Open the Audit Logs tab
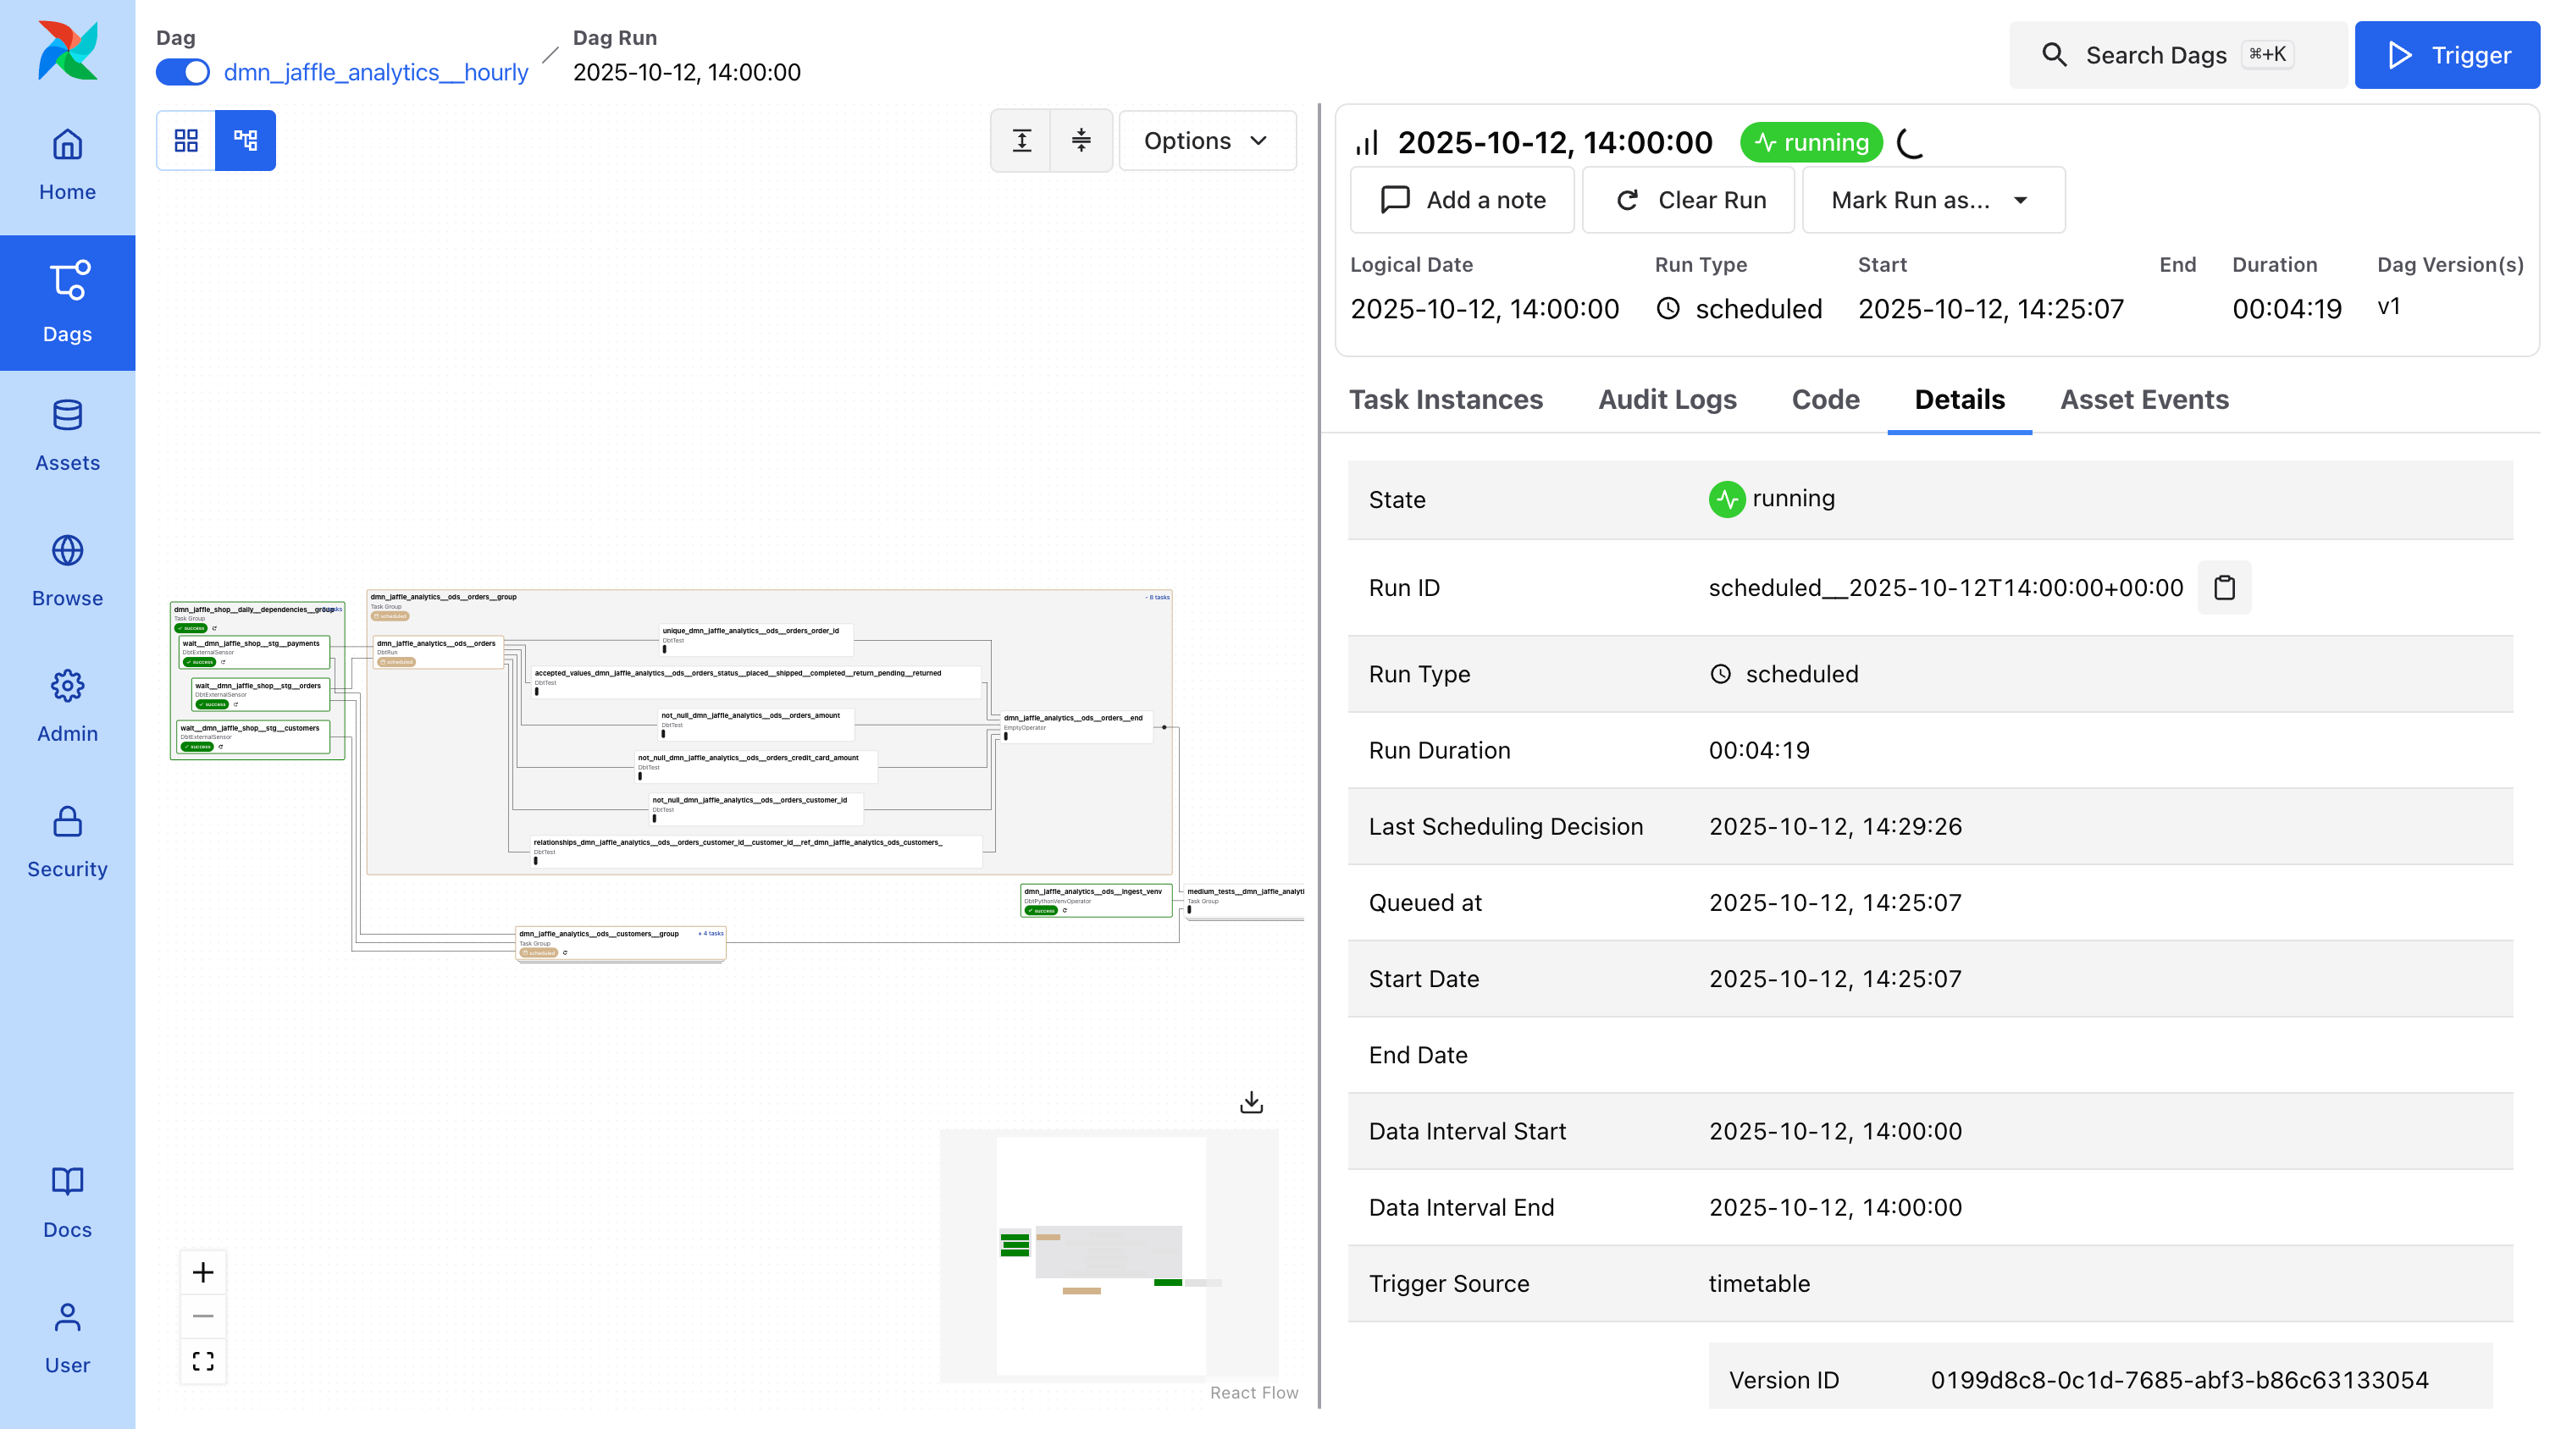This screenshot has height=1429, width=2561. (1666, 400)
